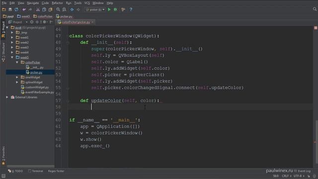Select __init__.py in the project tree

coord(35,68)
